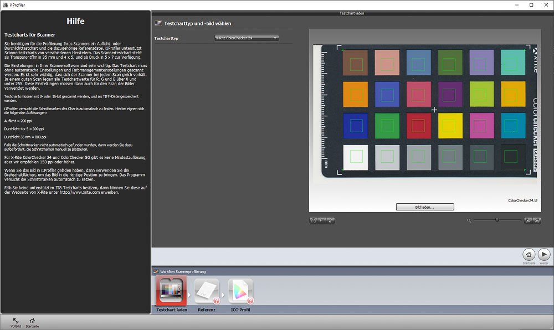The height and width of the screenshot is (330, 554).
Task: Go to next step with the Weiter arrow
Action: click(x=544, y=255)
